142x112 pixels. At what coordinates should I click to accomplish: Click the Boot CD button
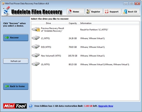(x=131, y=12)
